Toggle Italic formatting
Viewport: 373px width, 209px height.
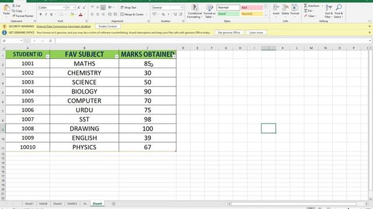(x=46, y=15)
